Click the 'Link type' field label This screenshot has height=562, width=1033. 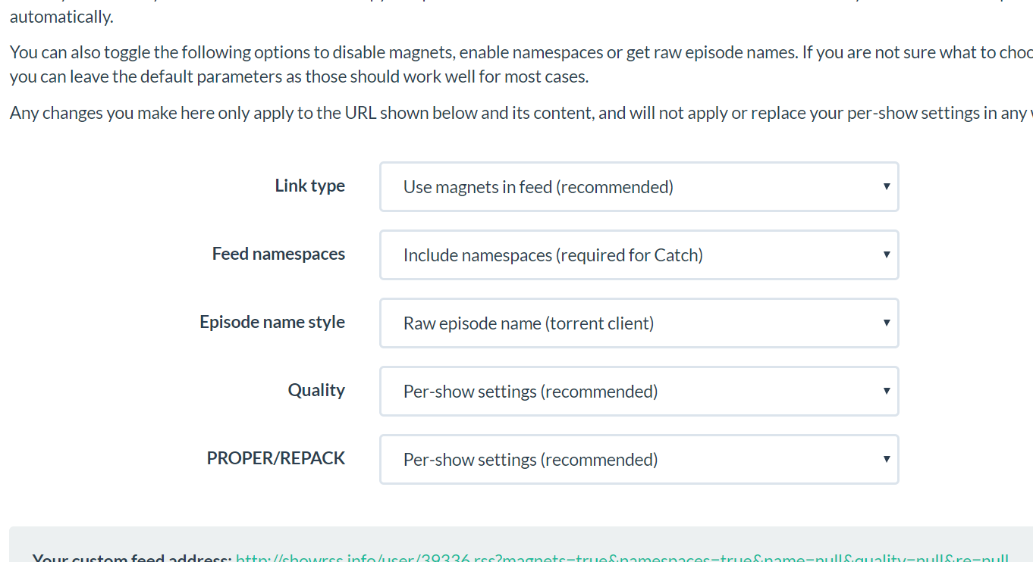309,186
